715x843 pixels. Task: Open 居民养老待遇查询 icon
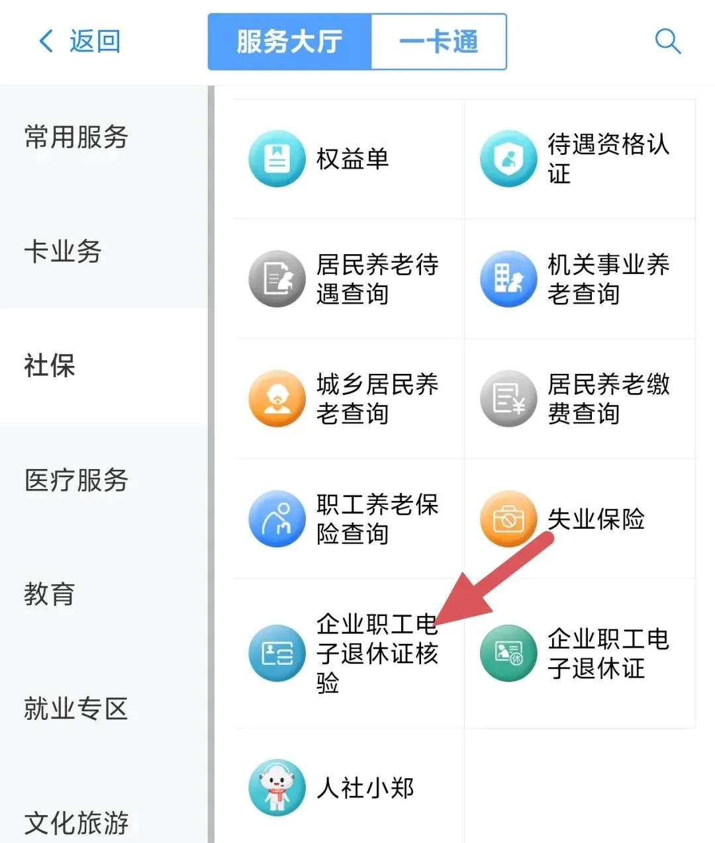coord(277,279)
